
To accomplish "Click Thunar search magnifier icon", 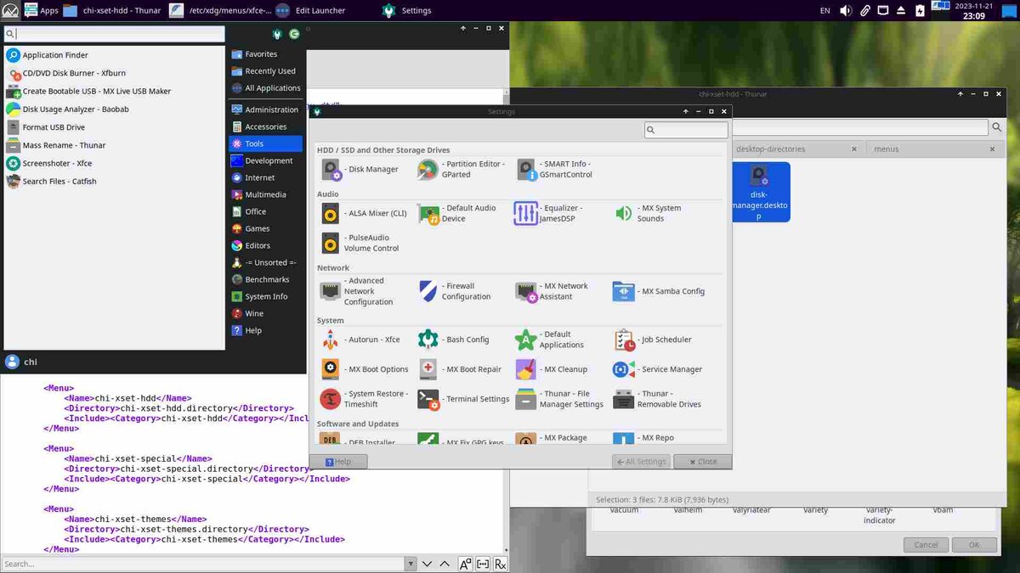I will tap(998, 127).
